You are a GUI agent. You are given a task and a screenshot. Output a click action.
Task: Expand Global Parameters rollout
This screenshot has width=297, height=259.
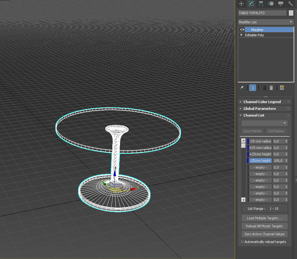point(259,109)
